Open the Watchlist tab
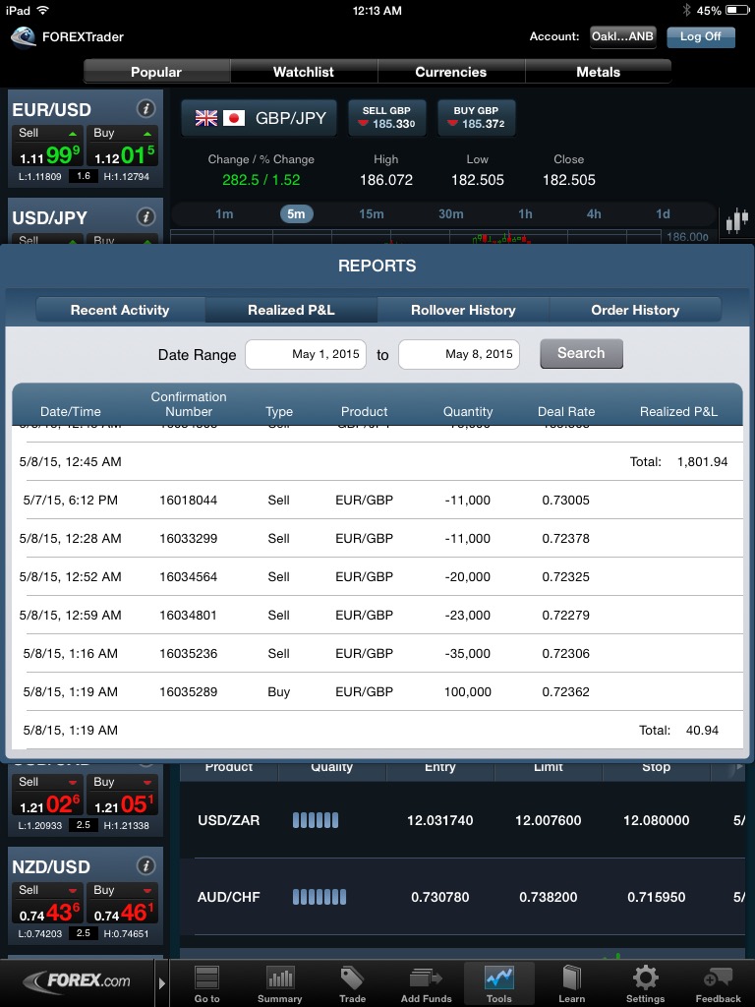 tap(304, 72)
